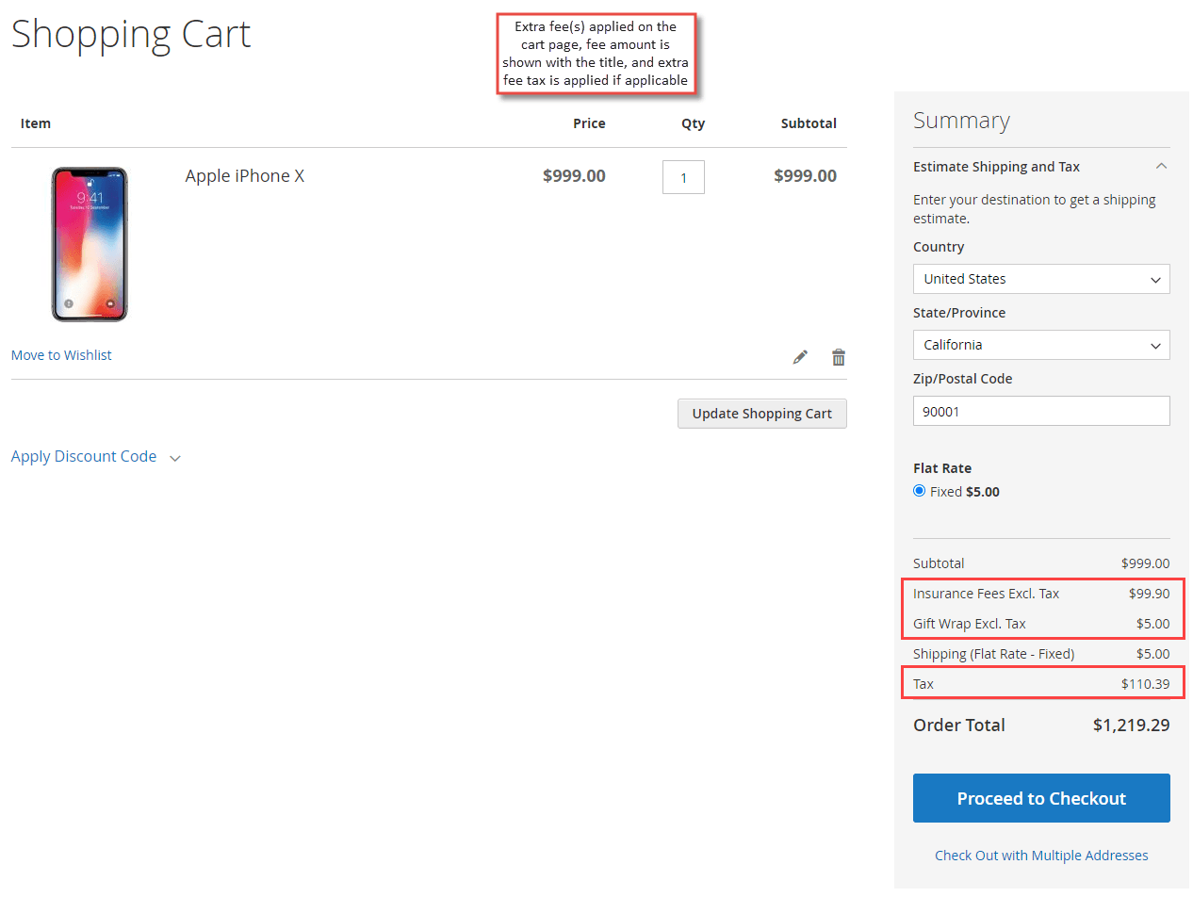Image resolution: width=1193 pixels, height=897 pixels.
Task: Click the Gift Wrap Excl. Tax line
Action: [1041, 624]
